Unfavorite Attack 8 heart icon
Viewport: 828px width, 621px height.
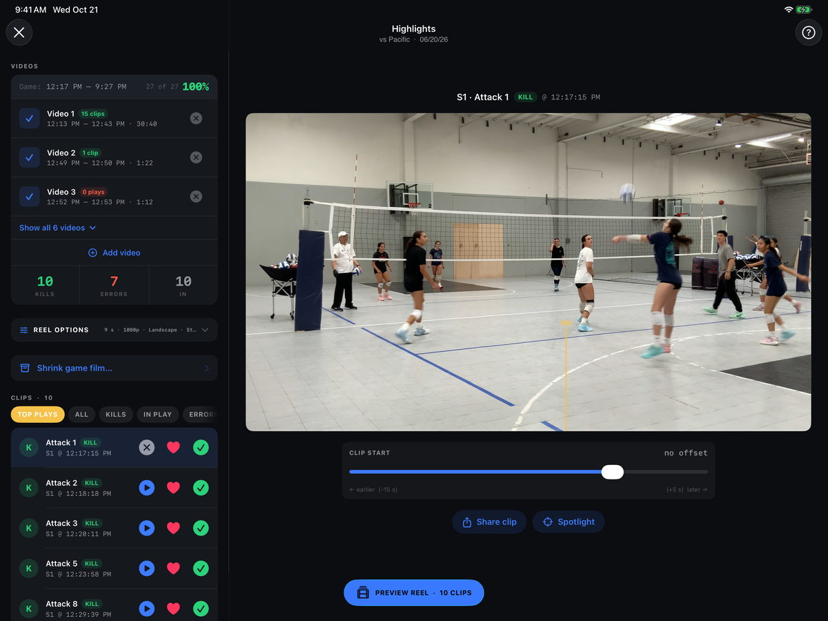[173, 609]
